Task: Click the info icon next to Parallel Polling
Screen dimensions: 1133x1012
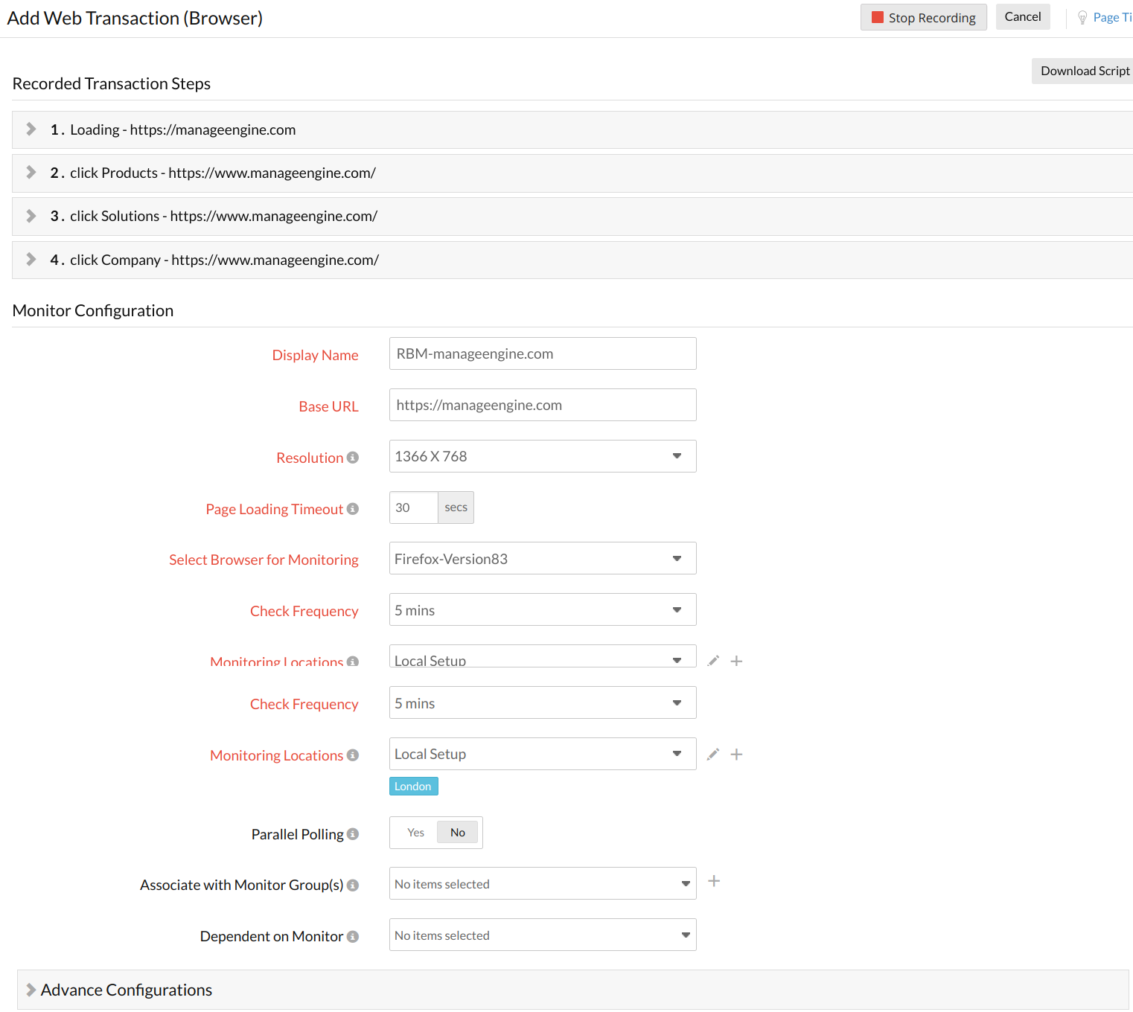Action: pos(352,833)
